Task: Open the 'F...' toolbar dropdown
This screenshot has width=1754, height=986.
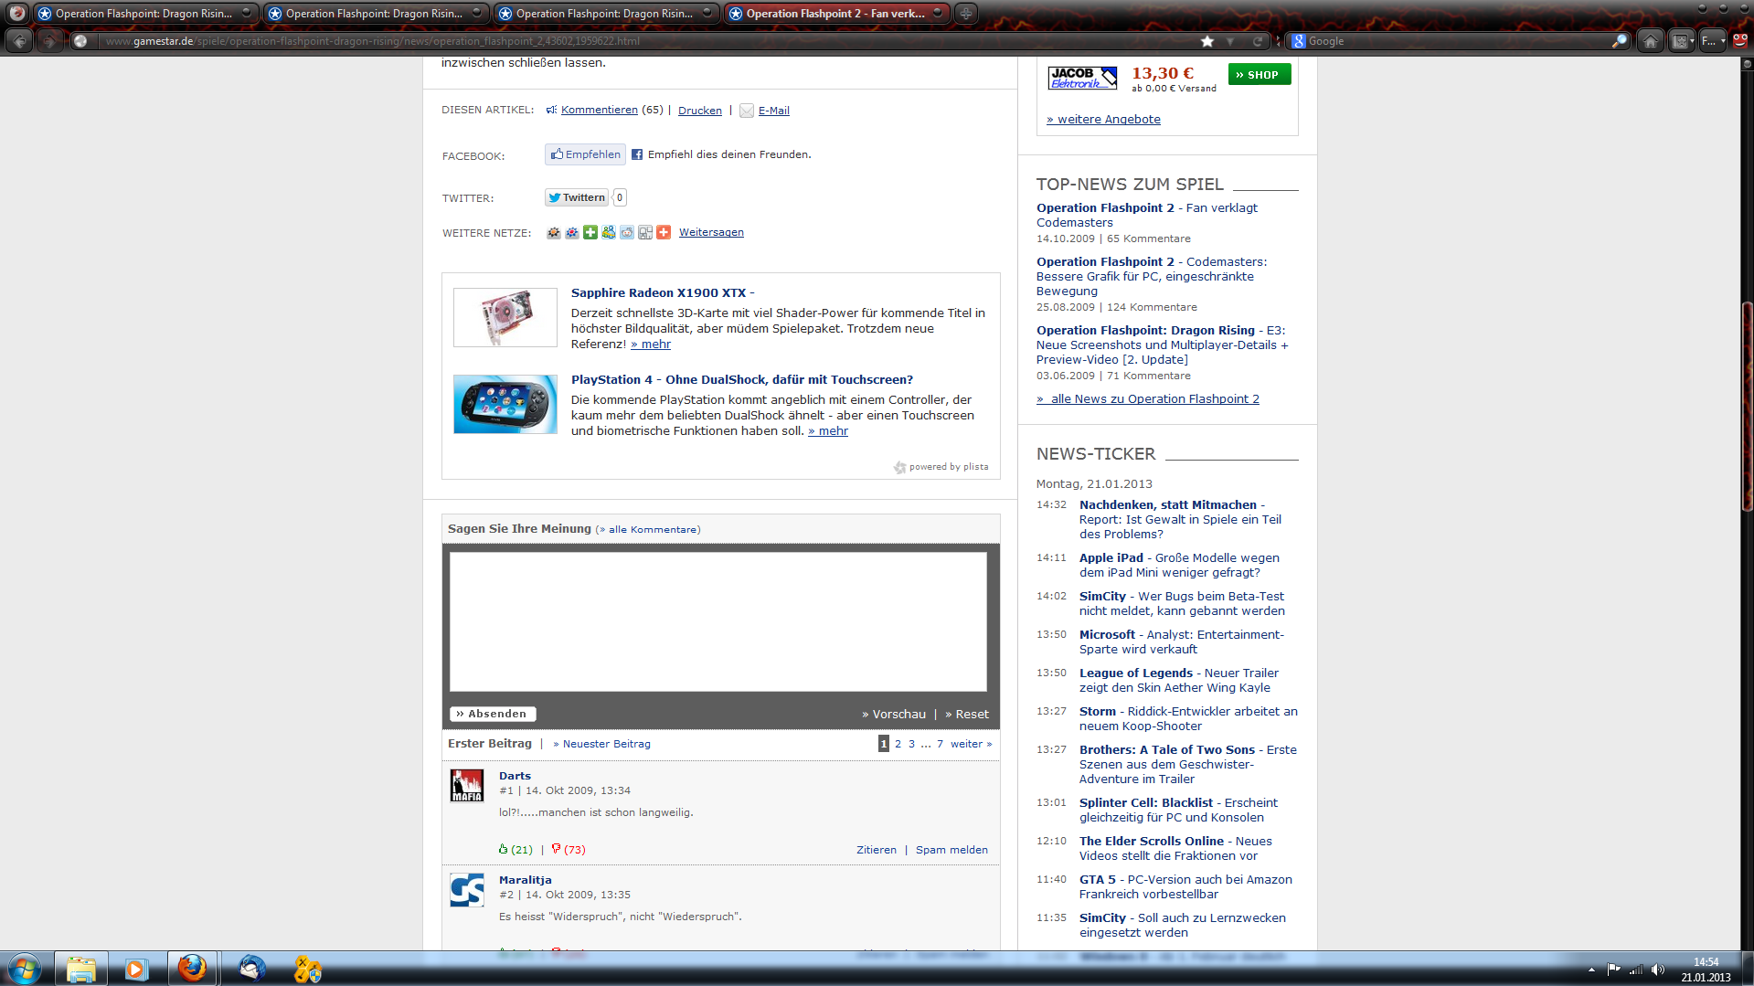Action: (x=1713, y=41)
